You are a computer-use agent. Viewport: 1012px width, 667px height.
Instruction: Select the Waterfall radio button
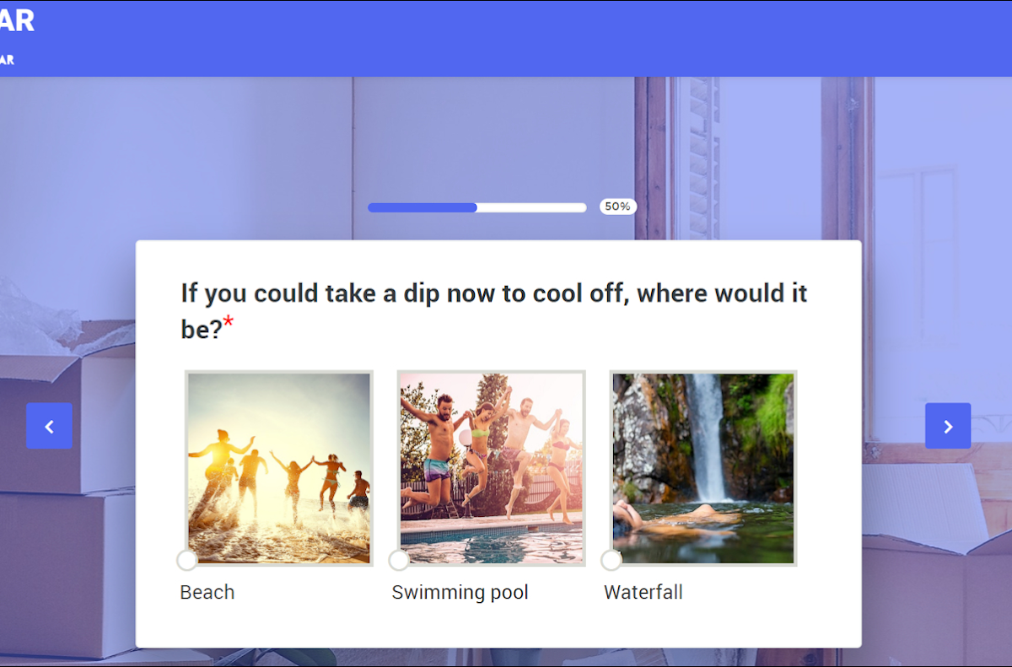[x=611, y=560]
